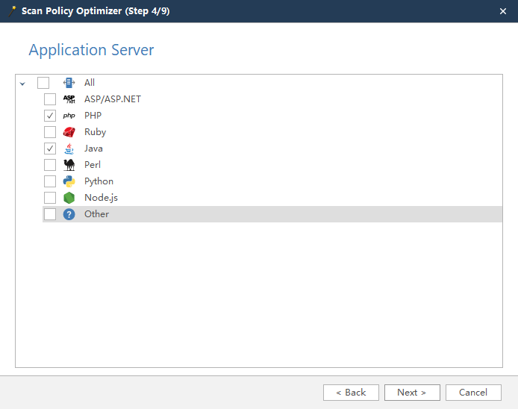Image resolution: width=518 pixels, height=409 pixels.
Task: Cancel the Scan Policy Optimizer
Action: tap(473, 393)
